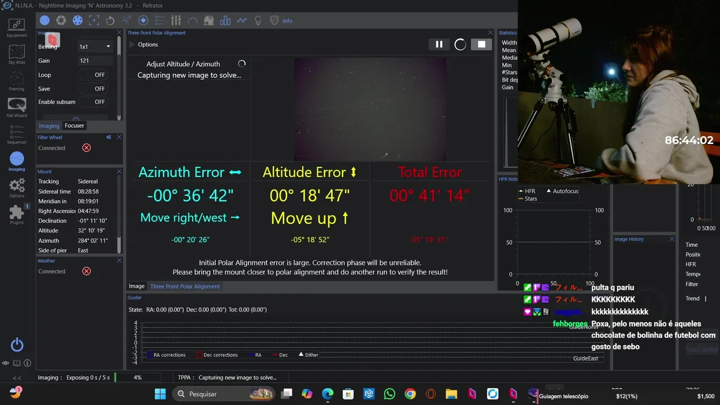Open WhatsApp from the taskbar
Screen dimensions: 720x405
(x=389, y=394)
